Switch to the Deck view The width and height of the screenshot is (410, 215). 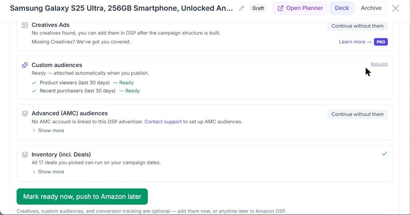coord(342,8)
